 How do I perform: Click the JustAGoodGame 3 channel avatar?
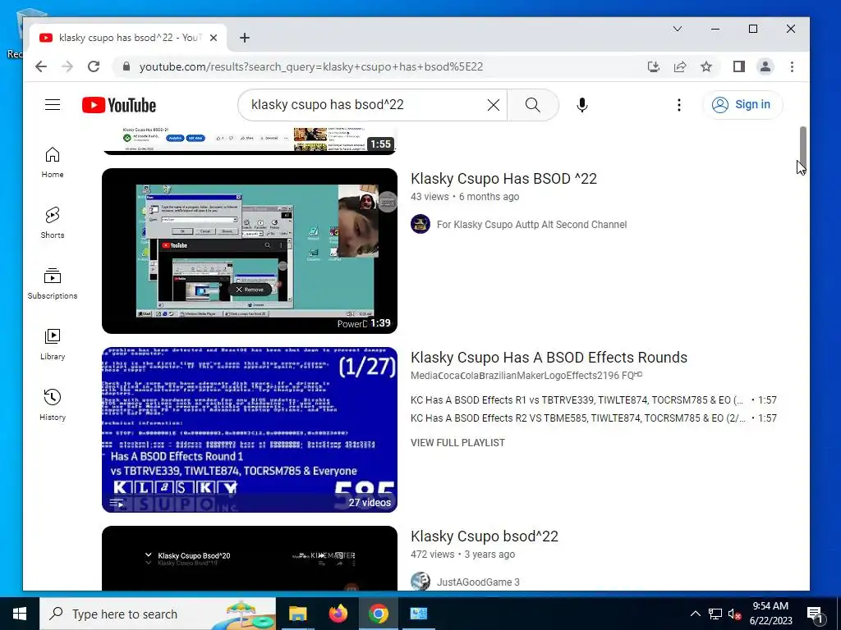click(x=420, y=582)
